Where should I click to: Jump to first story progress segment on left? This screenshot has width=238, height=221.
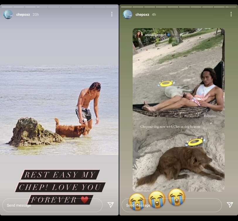point(7,7)
